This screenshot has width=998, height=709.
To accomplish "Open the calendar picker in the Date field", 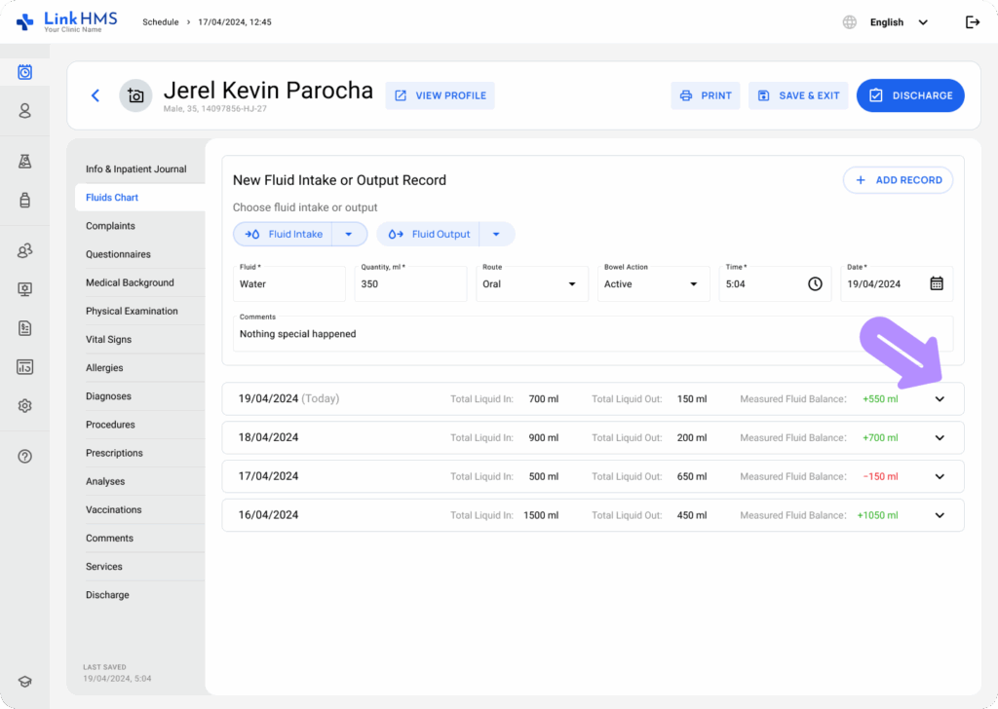I will 936,283.
